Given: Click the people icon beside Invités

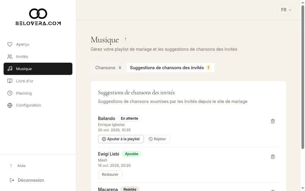Looking at the screenshot, I should pos(10,57).
